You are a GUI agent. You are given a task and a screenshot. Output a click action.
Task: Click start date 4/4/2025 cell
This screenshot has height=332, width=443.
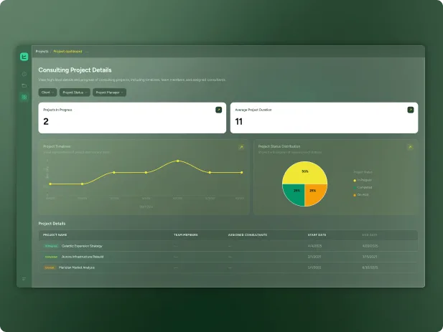pos(314,246)
